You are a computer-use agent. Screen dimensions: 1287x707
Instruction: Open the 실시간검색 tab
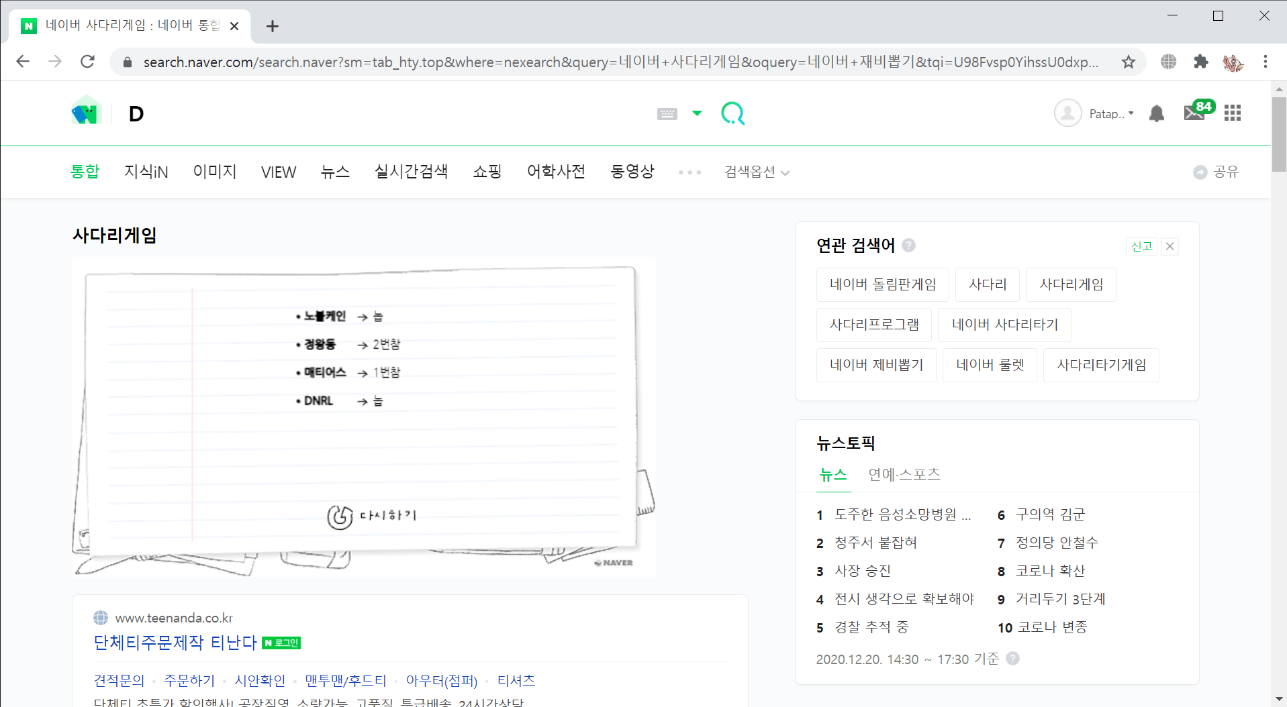point(411,172)
